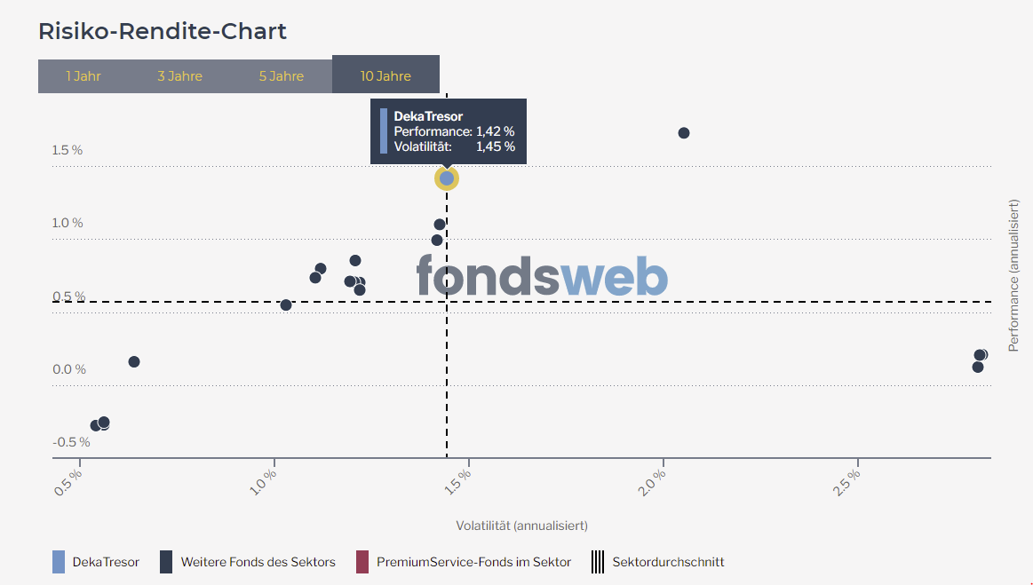This screenshot has height=585, width=1033.
Task: Click the highlighted DekaTresor data point
Action: click(447, 178)
